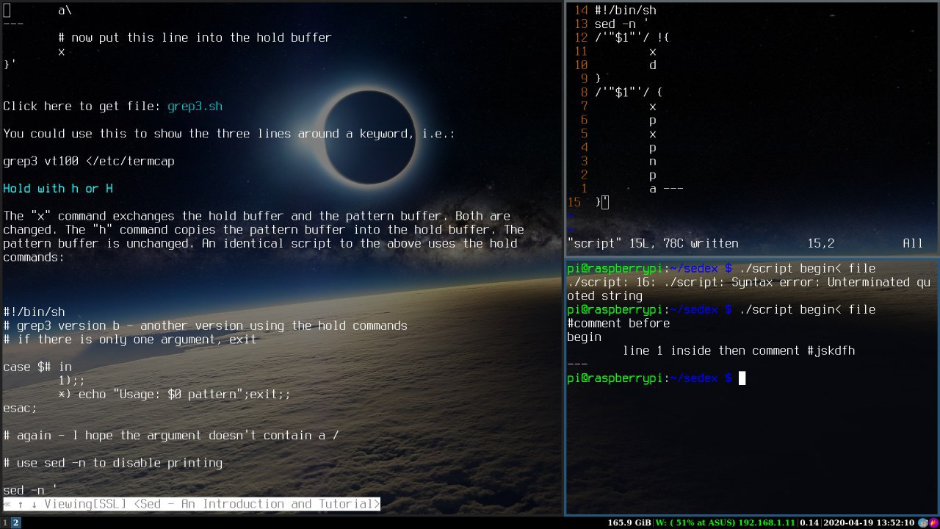The width and height of the screenshot is (940, 529).
Task: Click the vim cursor position '15,2' indicator
Action: coord(821,243)
